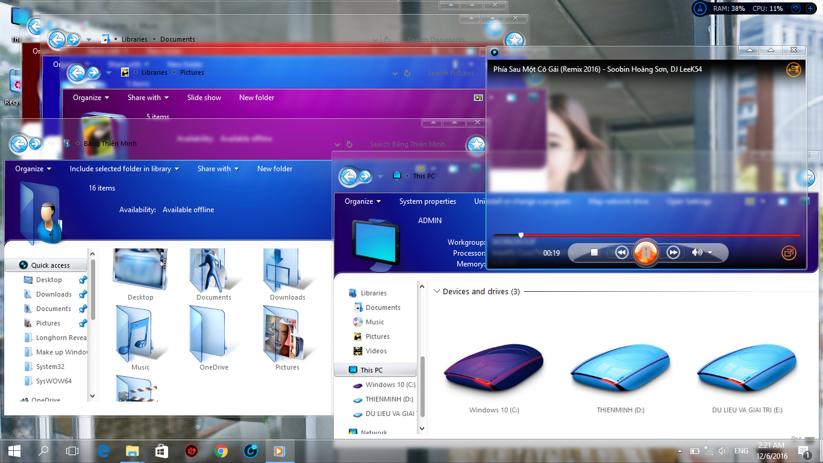The width and height of the screenshot is (823, 463).
Task: Open Include selected folder in library dropdown
Action: 124,169
